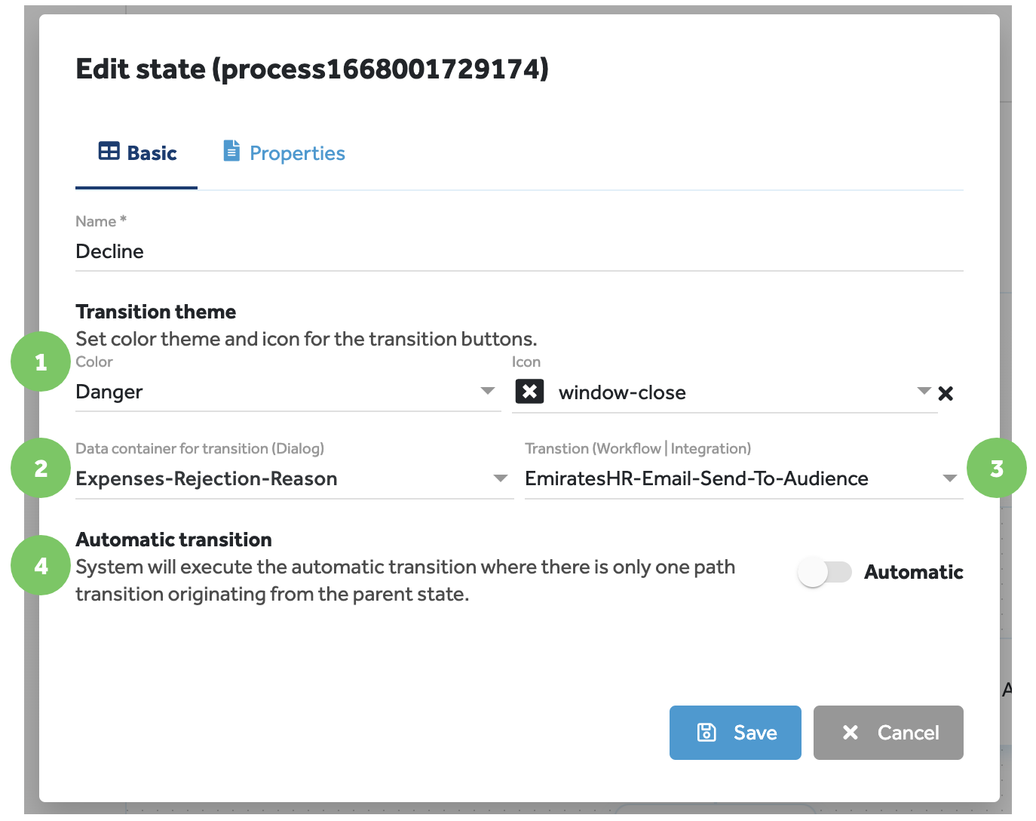Image resolution: width=1036 pixels, height=821 pixels.
Task: Click the document icon beside Properties
Action: (230, 150)
